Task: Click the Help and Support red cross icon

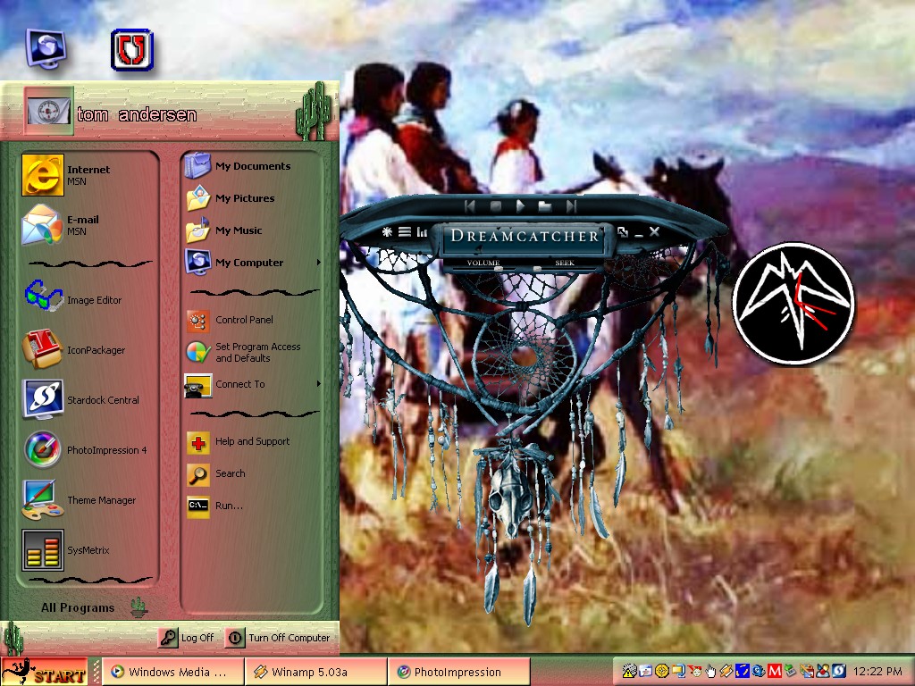Action: tap(197, 442)
